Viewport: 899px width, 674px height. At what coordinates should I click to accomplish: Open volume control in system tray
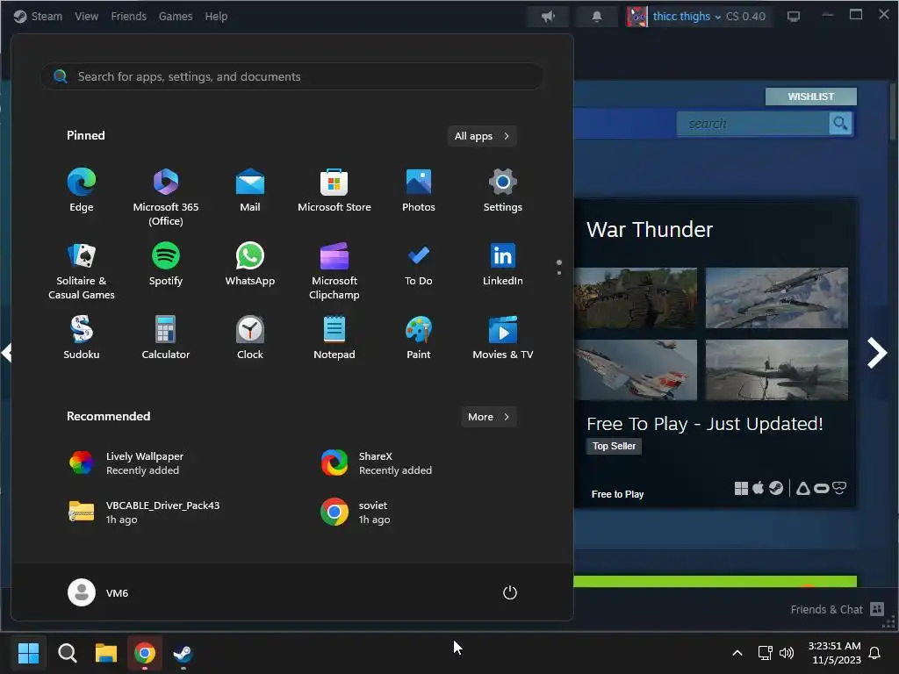pyautogui.click(x=787, y=653)
